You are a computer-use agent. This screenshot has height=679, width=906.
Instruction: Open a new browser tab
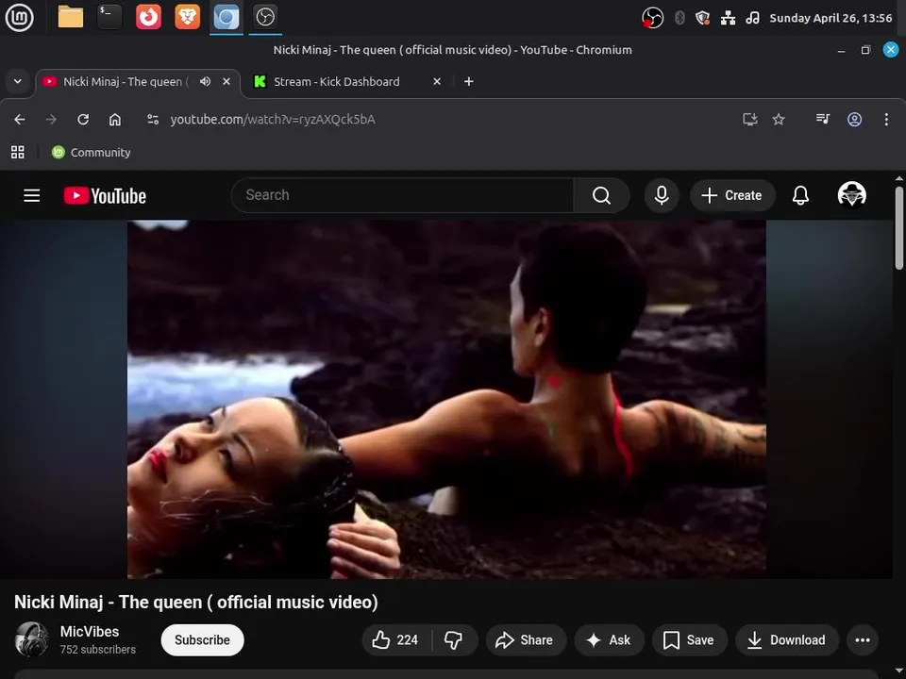[x=469, y=81]
